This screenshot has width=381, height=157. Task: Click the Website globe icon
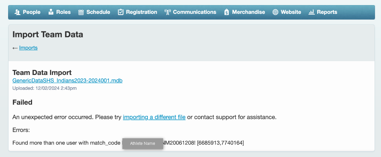tap(275, 12)
